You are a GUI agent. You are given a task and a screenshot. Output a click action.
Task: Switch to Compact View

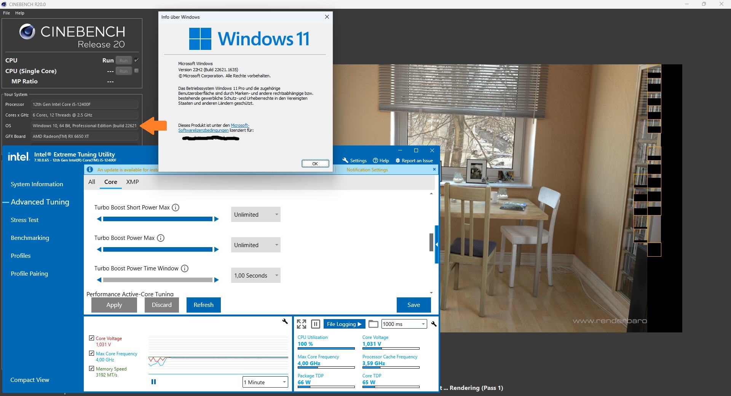coord(30,380)
